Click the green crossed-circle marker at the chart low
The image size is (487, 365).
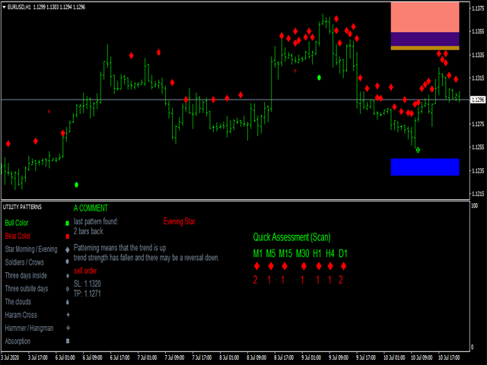click(x=418, y=150)
